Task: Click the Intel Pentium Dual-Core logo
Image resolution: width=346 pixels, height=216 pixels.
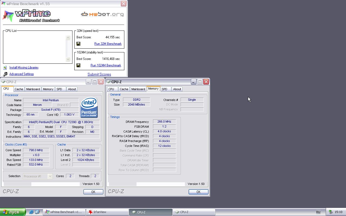Action: 89,107
